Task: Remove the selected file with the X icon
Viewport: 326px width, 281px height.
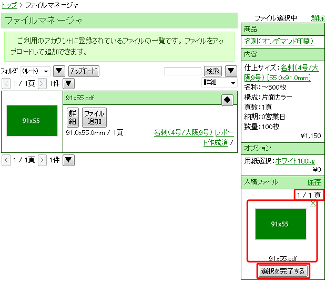Action: pyautogui.click(x=313, y=204)
